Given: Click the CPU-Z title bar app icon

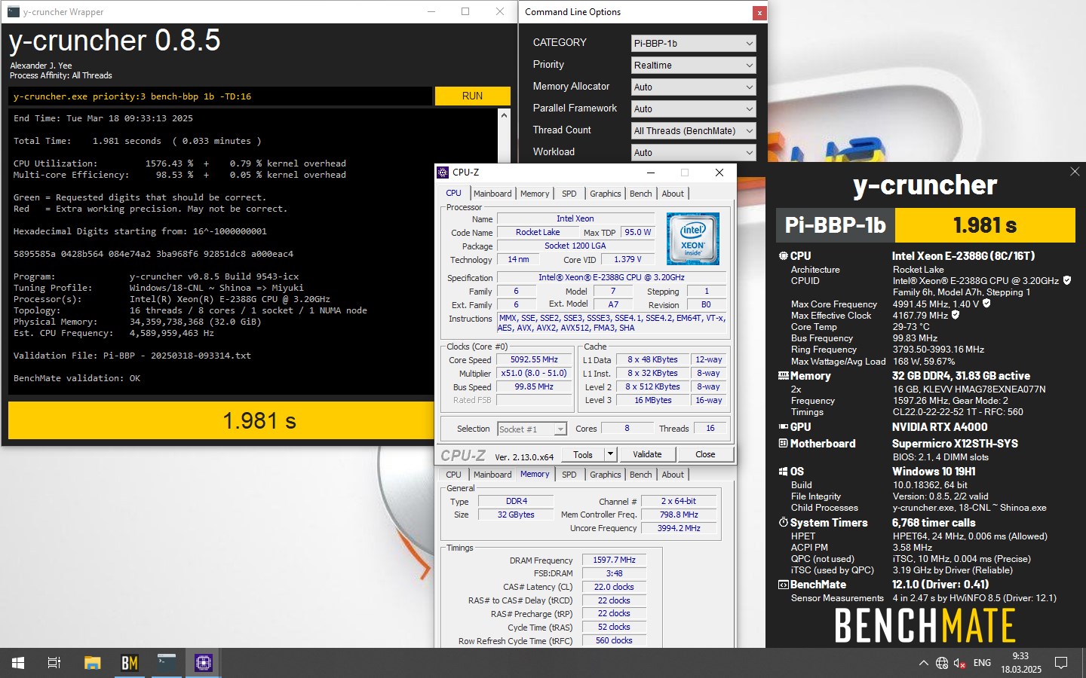Looking at the screenshot, I should tap(443, 173).
